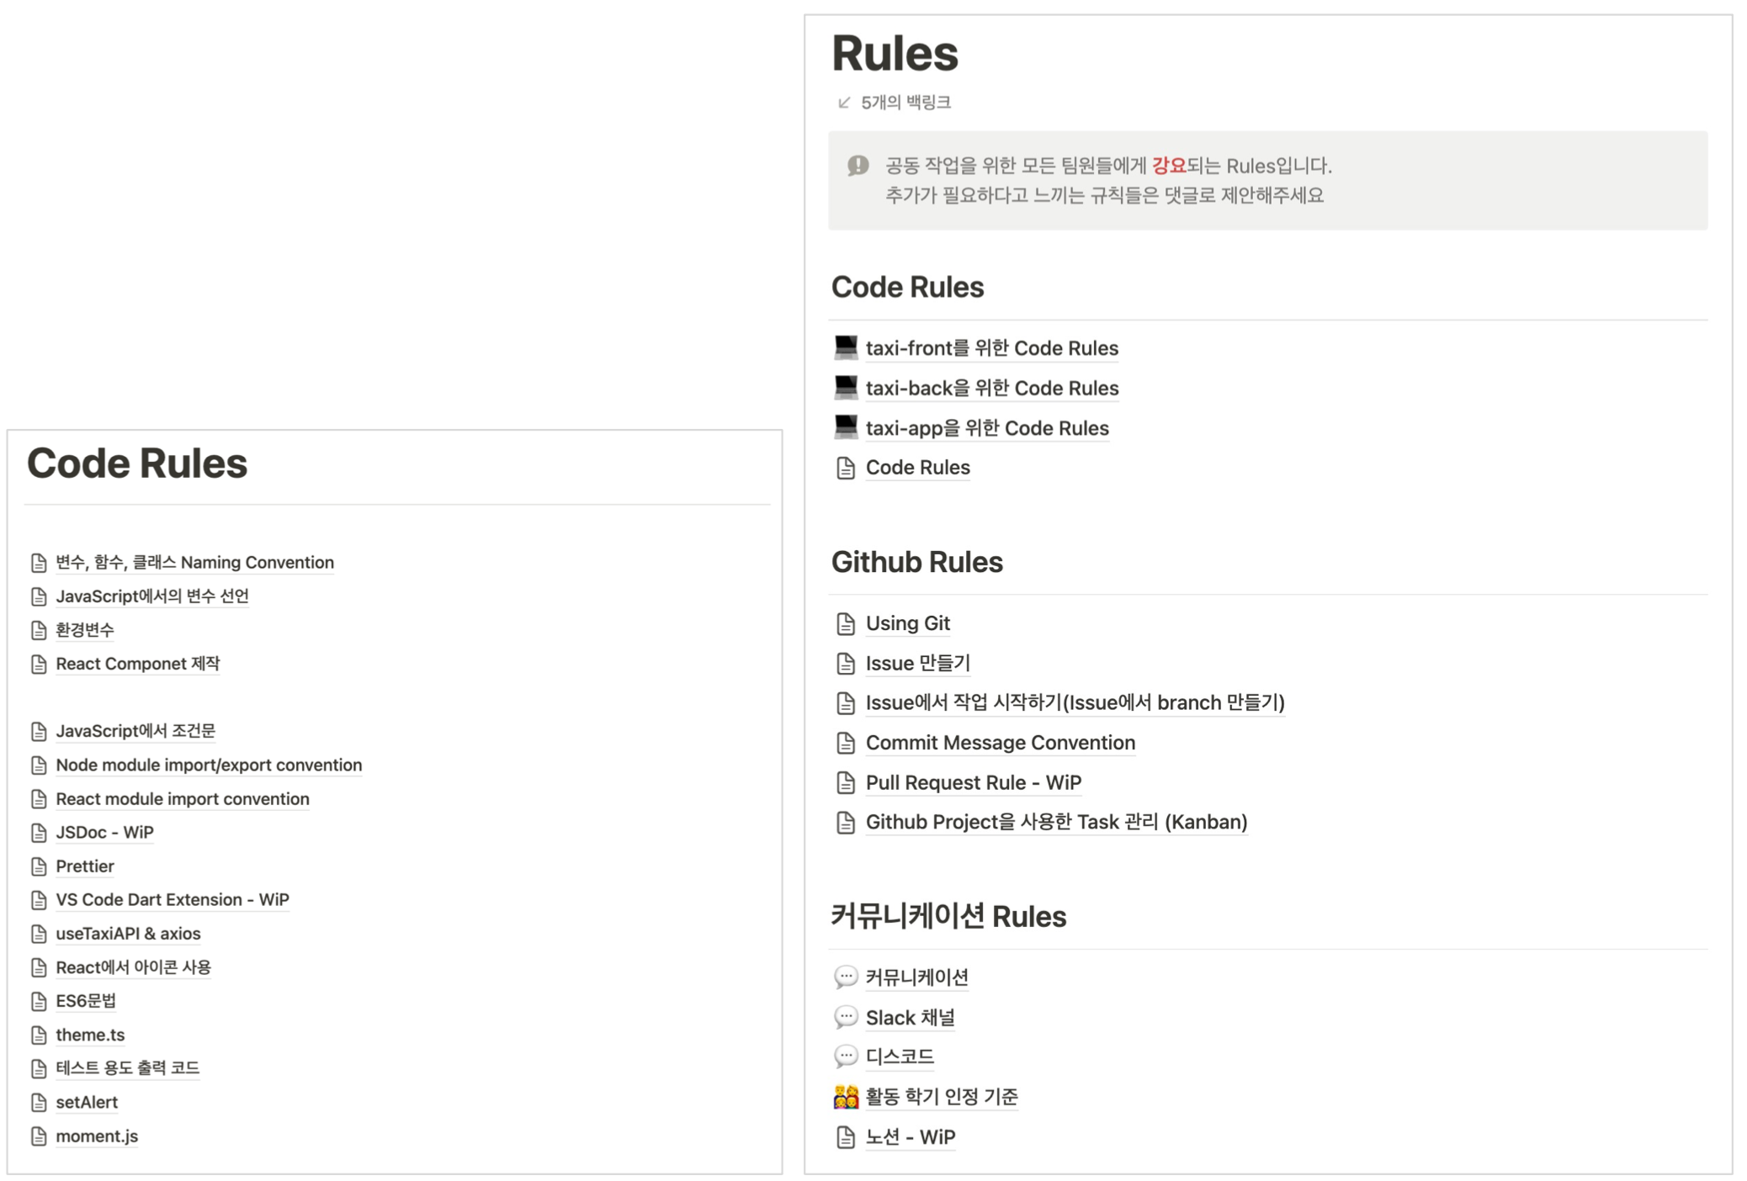Click the people icon beside 활동 학기 인정 기준

(x=845, y=1096)
